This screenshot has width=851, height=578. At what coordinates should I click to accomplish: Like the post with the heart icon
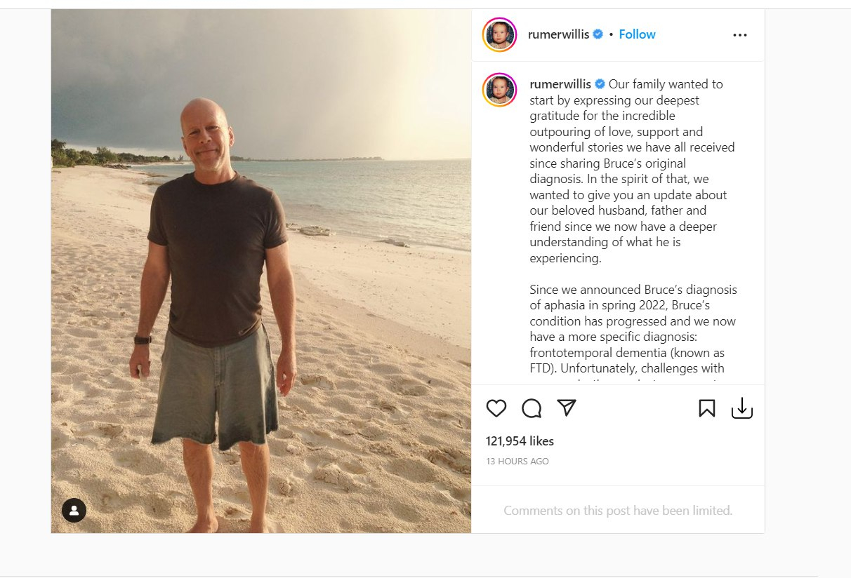496,408
